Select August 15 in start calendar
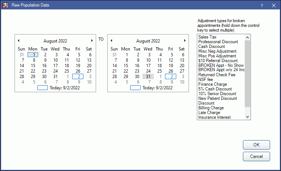Viewport: 281px width, 171px height. click(x=33, y=66)
